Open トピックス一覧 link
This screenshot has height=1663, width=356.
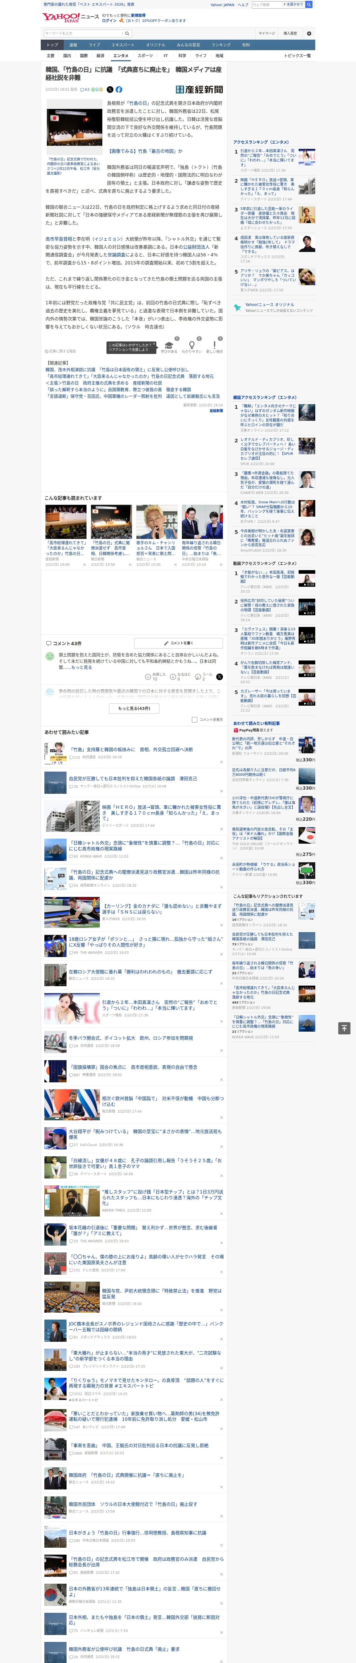point(297,55)
